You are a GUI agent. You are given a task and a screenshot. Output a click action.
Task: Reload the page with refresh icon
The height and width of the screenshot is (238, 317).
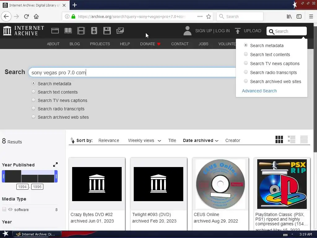[x=27, y=16]
